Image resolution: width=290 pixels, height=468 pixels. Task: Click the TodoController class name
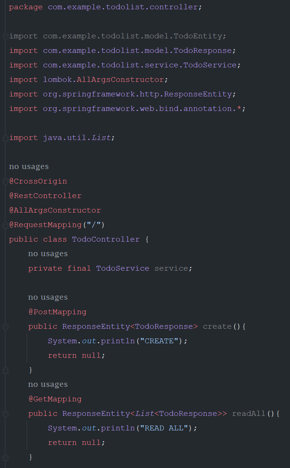pyautogui.click(x=105, y=239)
